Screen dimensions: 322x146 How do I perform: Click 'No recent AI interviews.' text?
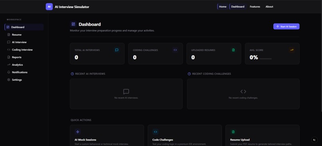(x=126, y=98)
